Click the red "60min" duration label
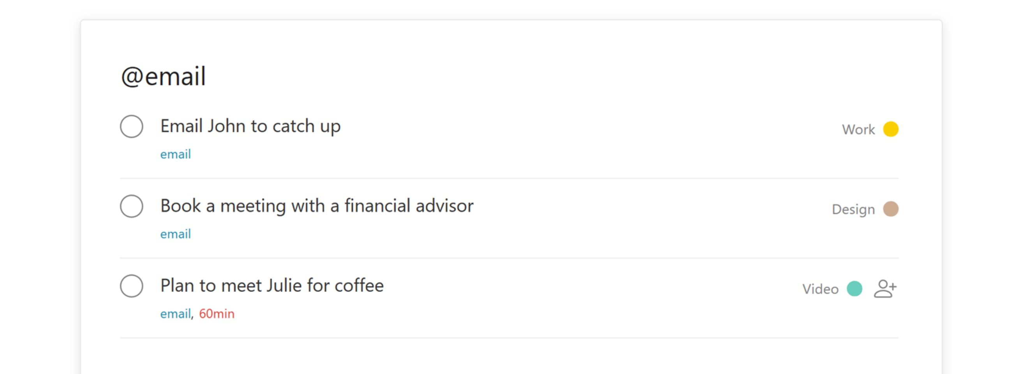The height and width of the screenshot is (374, 1022). coord(216,313)
